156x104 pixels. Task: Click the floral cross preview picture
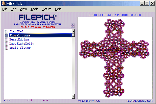(115, 58)
